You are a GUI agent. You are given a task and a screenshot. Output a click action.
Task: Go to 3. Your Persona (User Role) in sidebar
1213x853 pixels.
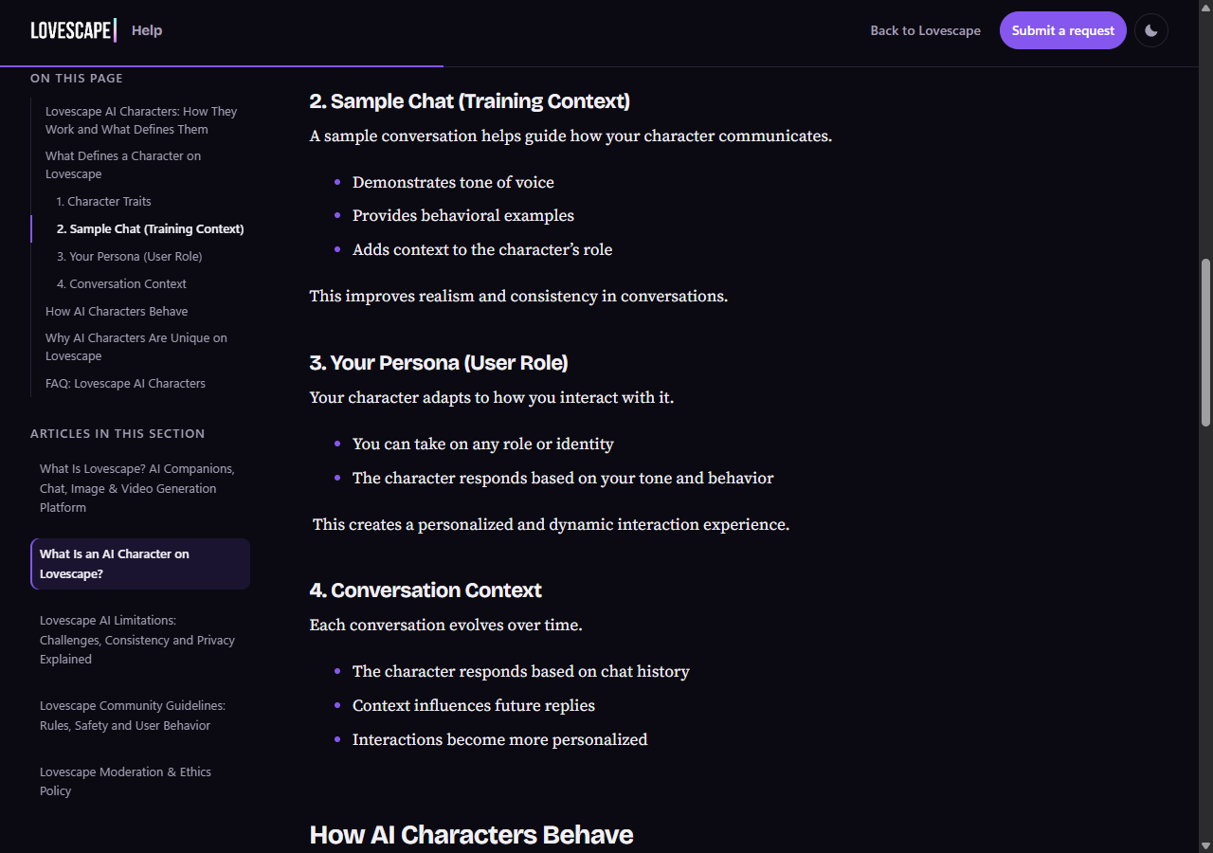pyautogui.click(x=129, y=257)
